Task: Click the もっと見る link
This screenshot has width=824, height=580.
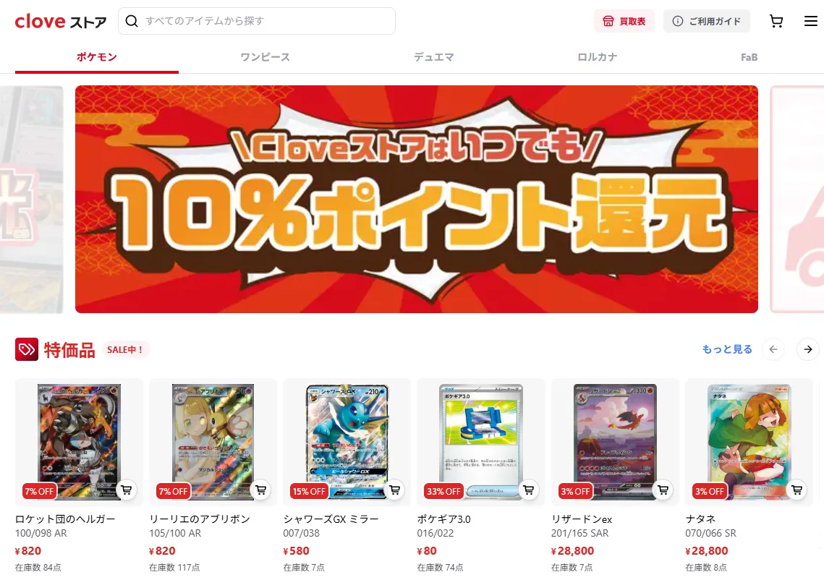Action: 727,349
